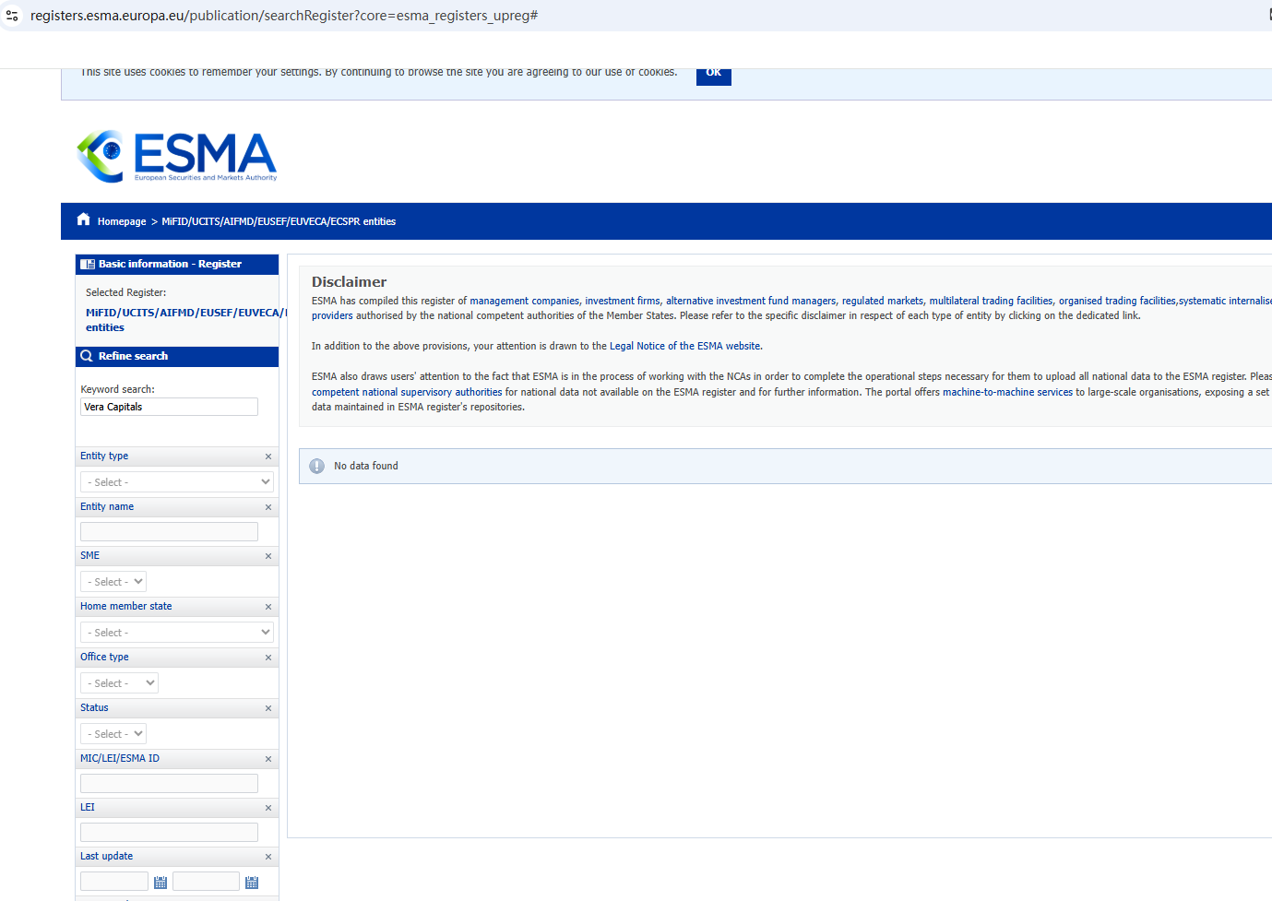Image resolution: width=1272 pixels, height=901 pixels.
Task: Click the Refine search panel header
Action: coord(177,356)
